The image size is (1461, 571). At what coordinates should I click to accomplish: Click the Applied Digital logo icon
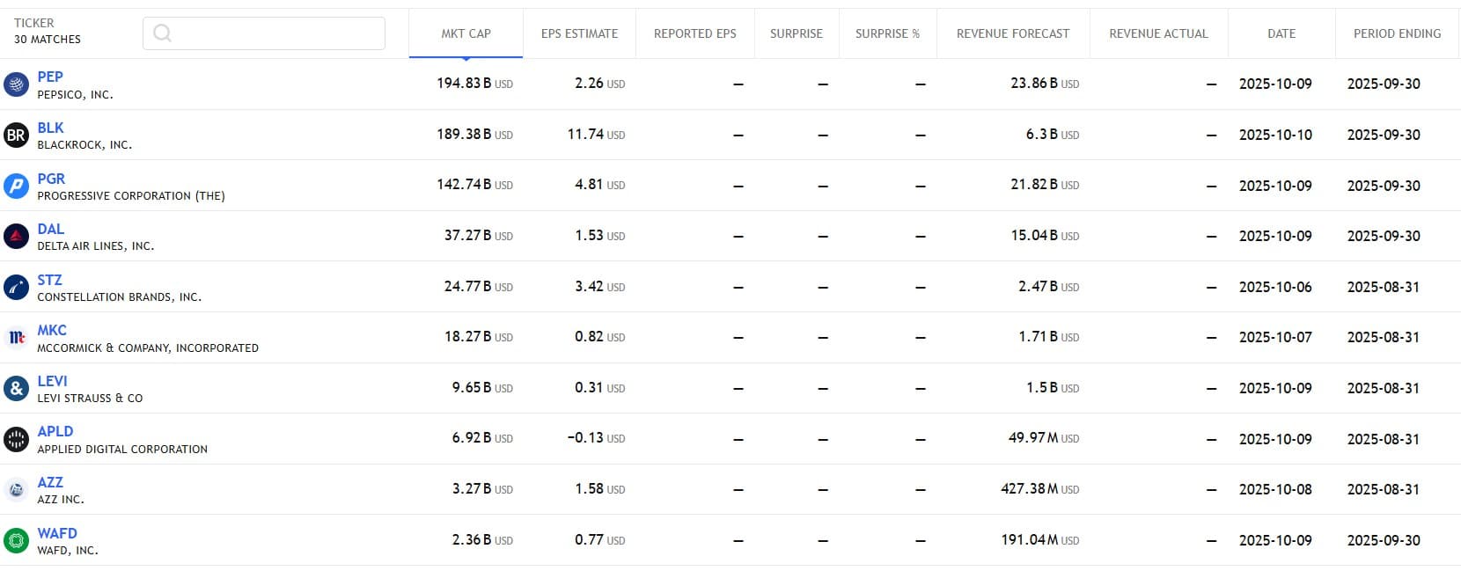click(x=16, y=439)
